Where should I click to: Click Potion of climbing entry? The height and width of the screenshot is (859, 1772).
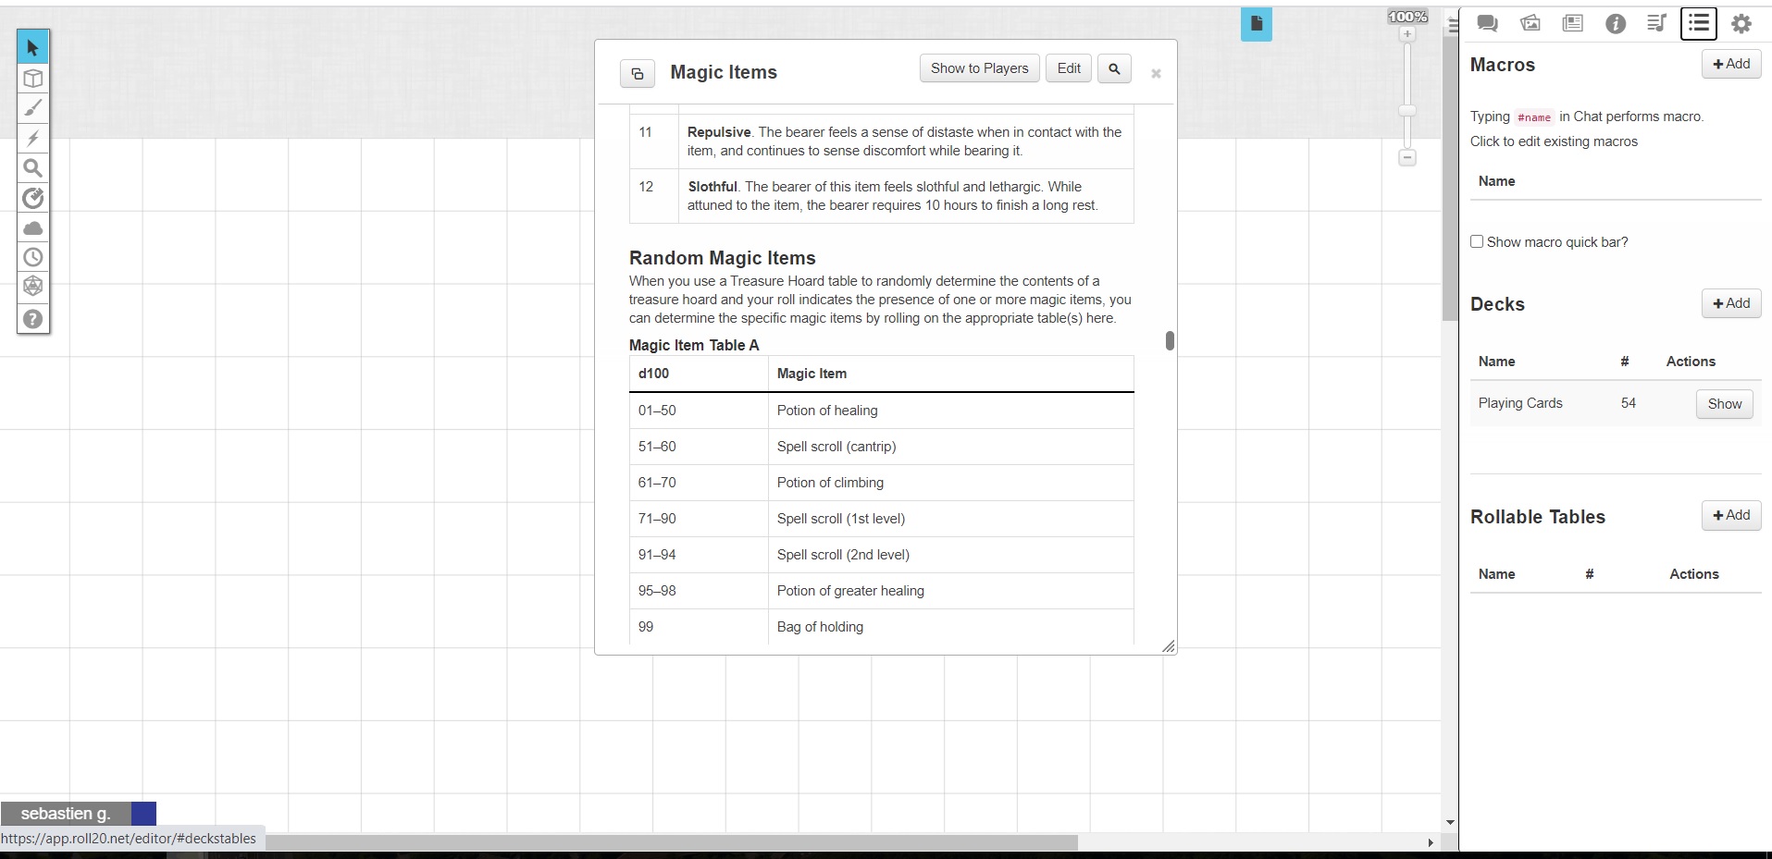(x=830, y=483)
